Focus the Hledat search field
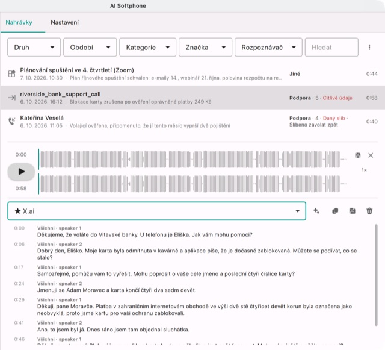This screenshot has width=385, height=350. tap(331, 47)
